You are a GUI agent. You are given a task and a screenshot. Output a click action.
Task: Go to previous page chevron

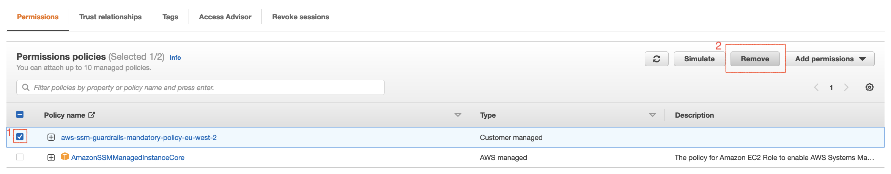click(x=816, y=87)
